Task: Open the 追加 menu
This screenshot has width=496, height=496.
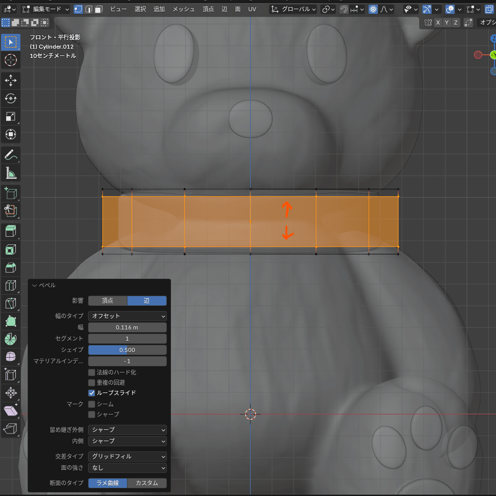Action: pos(159,9)
